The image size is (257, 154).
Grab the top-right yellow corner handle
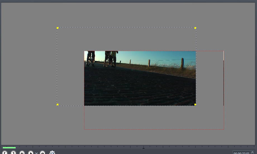[195, 28]
